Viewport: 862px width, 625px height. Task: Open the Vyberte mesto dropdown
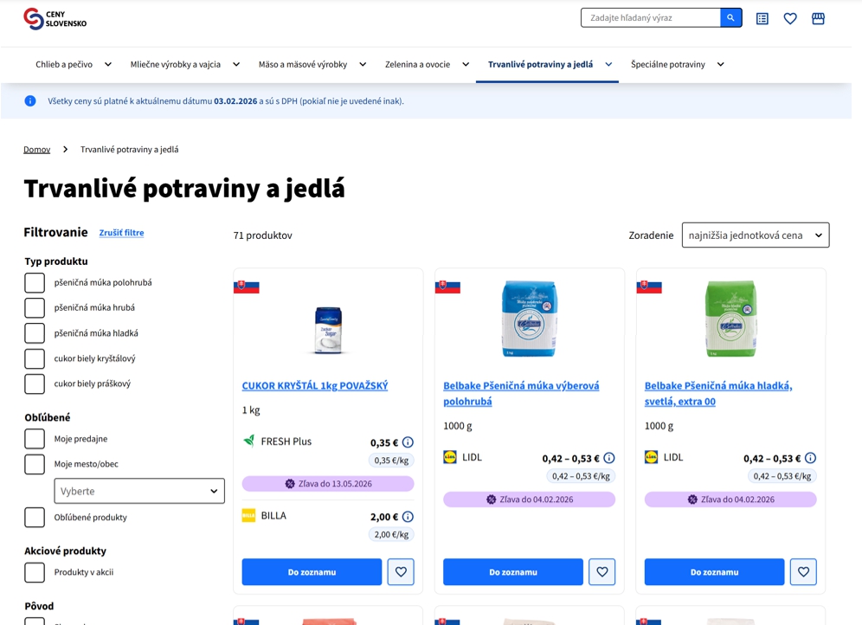point(139,491)
